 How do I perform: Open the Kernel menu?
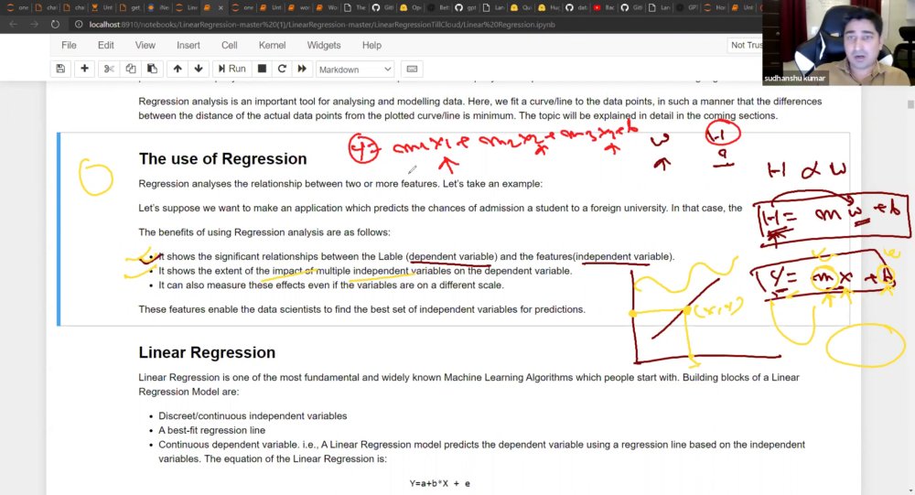coord(272,45)
